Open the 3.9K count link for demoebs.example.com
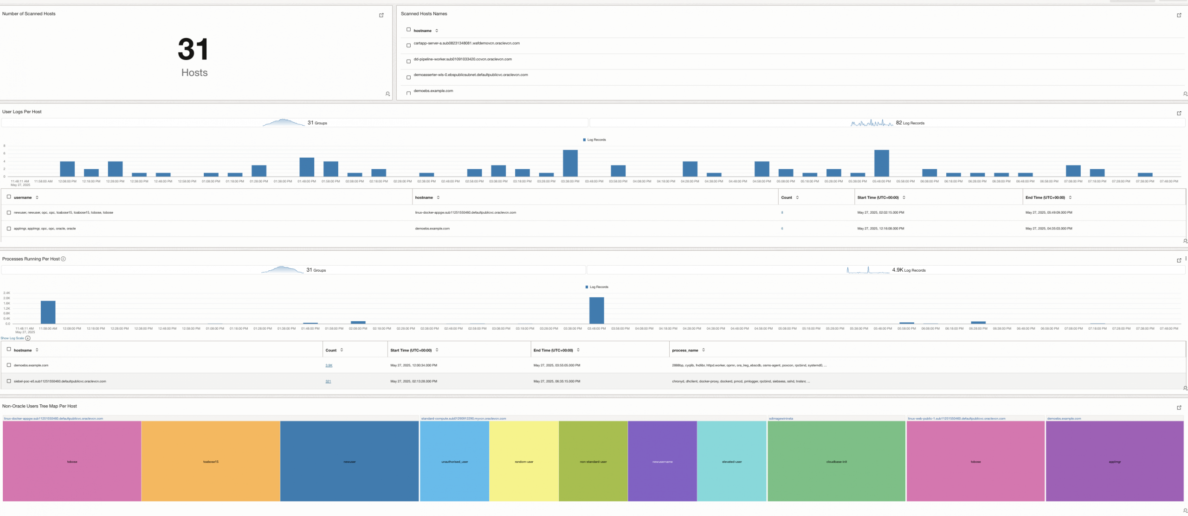This screenshot has width=1188, height=516. (x=329, y=365)
